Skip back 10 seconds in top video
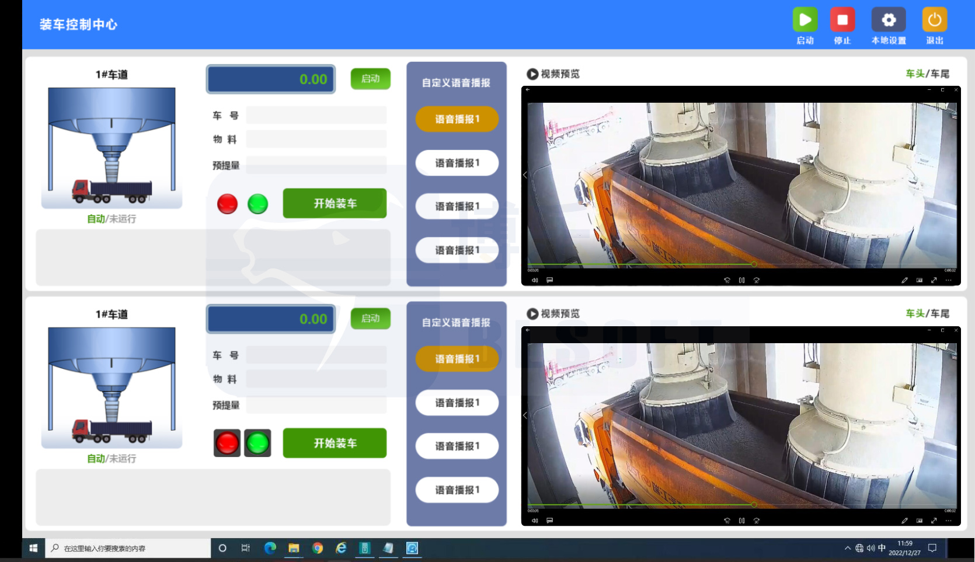Screen dimensions: 975x562 pyautogui.click(x=727, y=280)
